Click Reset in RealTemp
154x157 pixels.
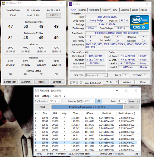[42, 82]
